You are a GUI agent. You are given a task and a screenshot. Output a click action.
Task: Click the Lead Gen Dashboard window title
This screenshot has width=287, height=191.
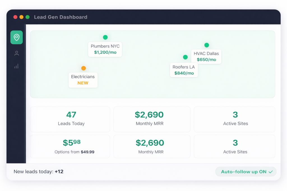(x=61, y=17)
